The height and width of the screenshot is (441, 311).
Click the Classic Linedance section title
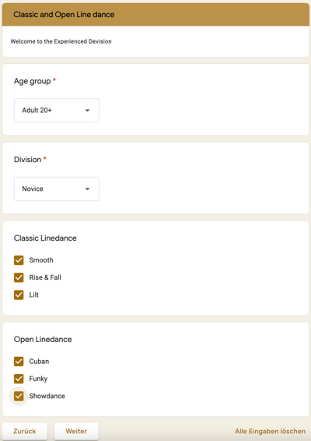click(45, 238)
